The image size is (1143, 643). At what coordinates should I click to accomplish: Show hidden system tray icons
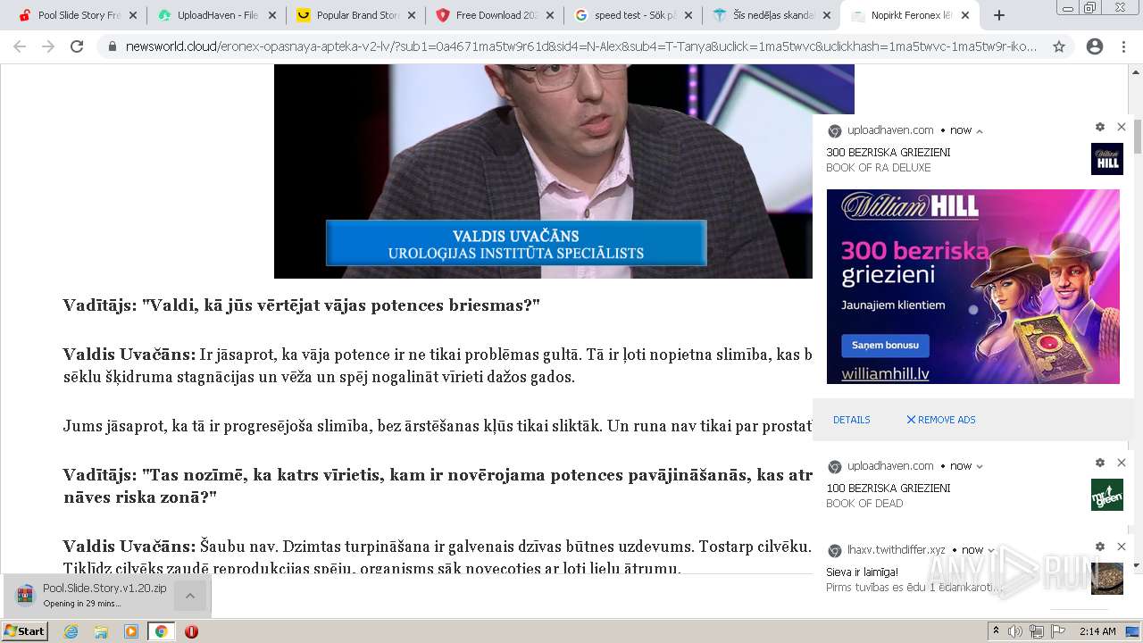(996, 631)
